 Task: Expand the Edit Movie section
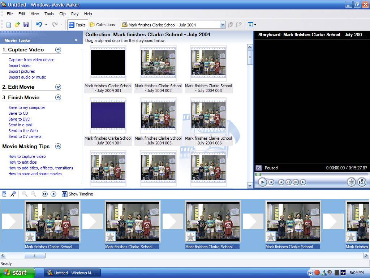(58, 87)
